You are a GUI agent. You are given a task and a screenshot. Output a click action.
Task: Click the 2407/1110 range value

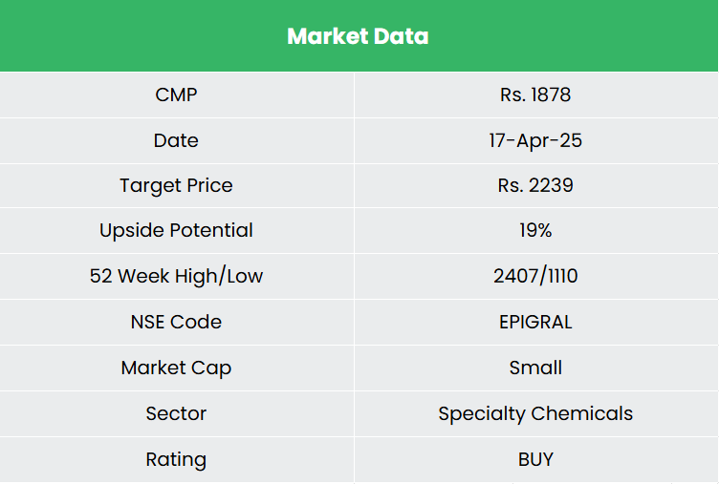pyautogui.click(x=535, y=276)
